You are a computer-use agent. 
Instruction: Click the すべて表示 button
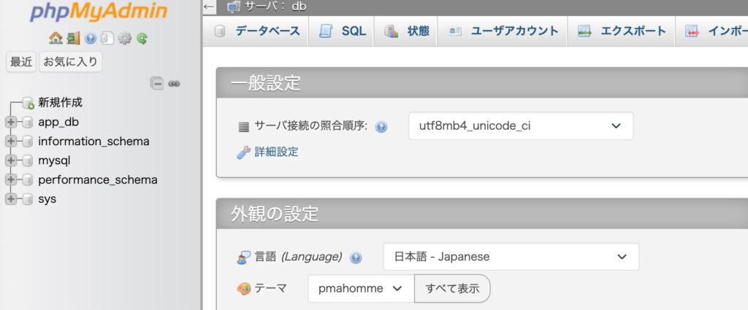(x=452, y=288)
